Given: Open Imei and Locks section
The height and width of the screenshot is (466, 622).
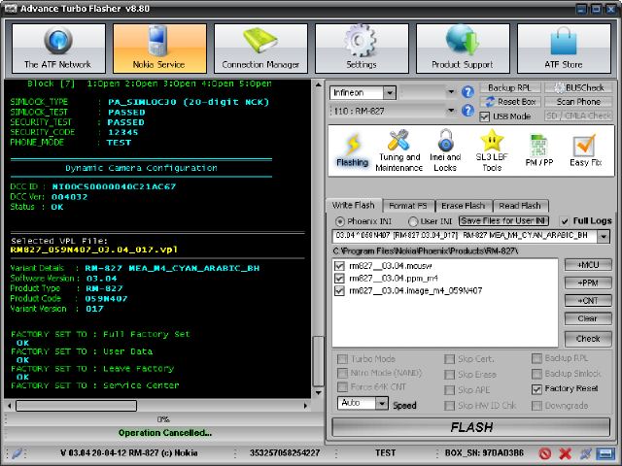Looking at the screenshot, I should (445, 150).
